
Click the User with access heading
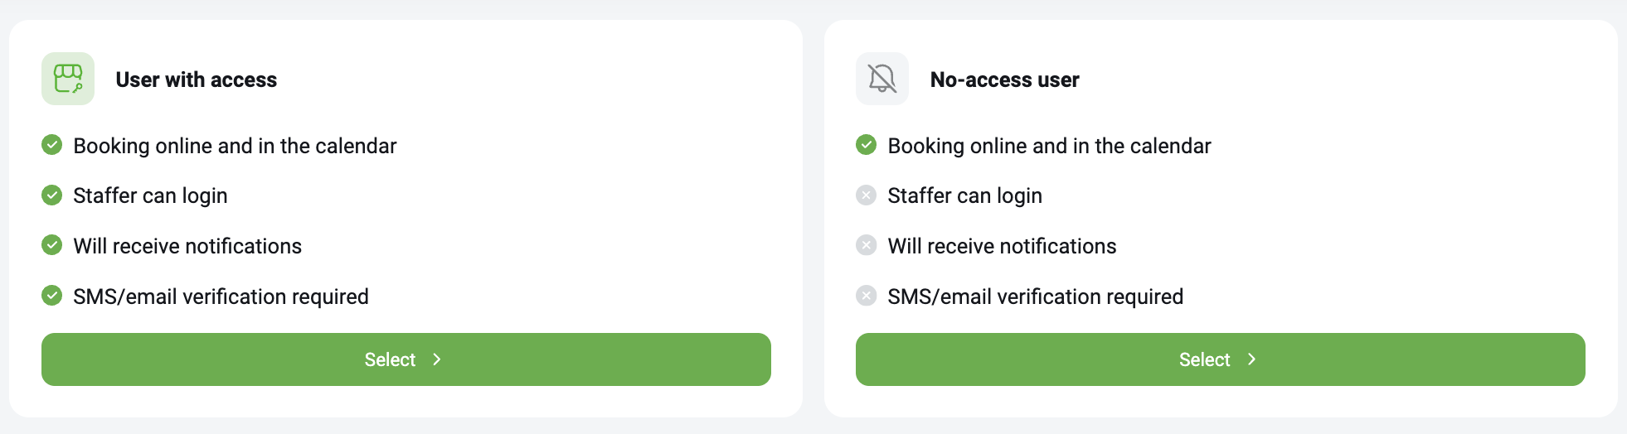197,80
